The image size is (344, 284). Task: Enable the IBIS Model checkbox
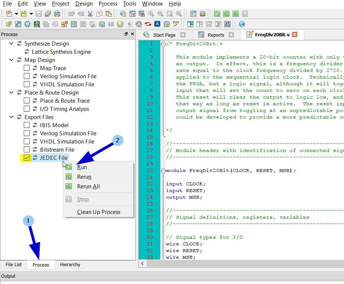pyautogui.click(x=27, y=125)
